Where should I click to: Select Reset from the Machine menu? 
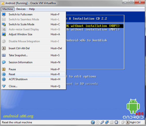[33, 74]
